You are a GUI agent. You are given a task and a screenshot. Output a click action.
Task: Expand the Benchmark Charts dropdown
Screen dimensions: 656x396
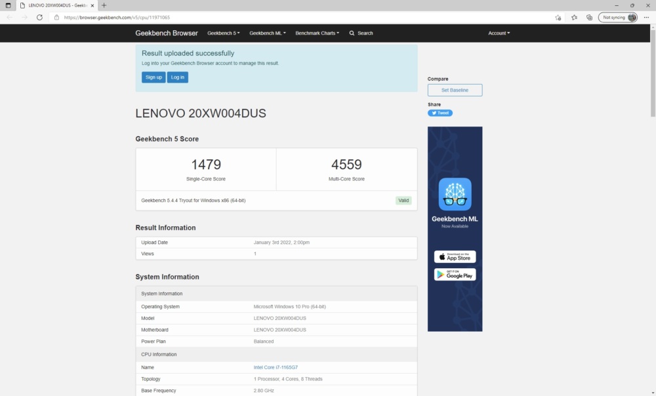317,33
